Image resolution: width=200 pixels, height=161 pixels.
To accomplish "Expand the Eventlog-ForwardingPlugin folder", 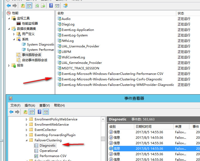I will 27,135.
